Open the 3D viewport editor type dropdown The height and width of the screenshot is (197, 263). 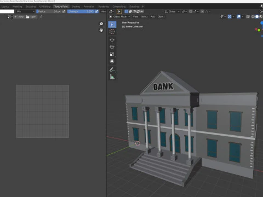(111, 11)
